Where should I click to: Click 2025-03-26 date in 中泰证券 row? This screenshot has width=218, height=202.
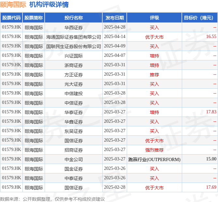(115, 178)
